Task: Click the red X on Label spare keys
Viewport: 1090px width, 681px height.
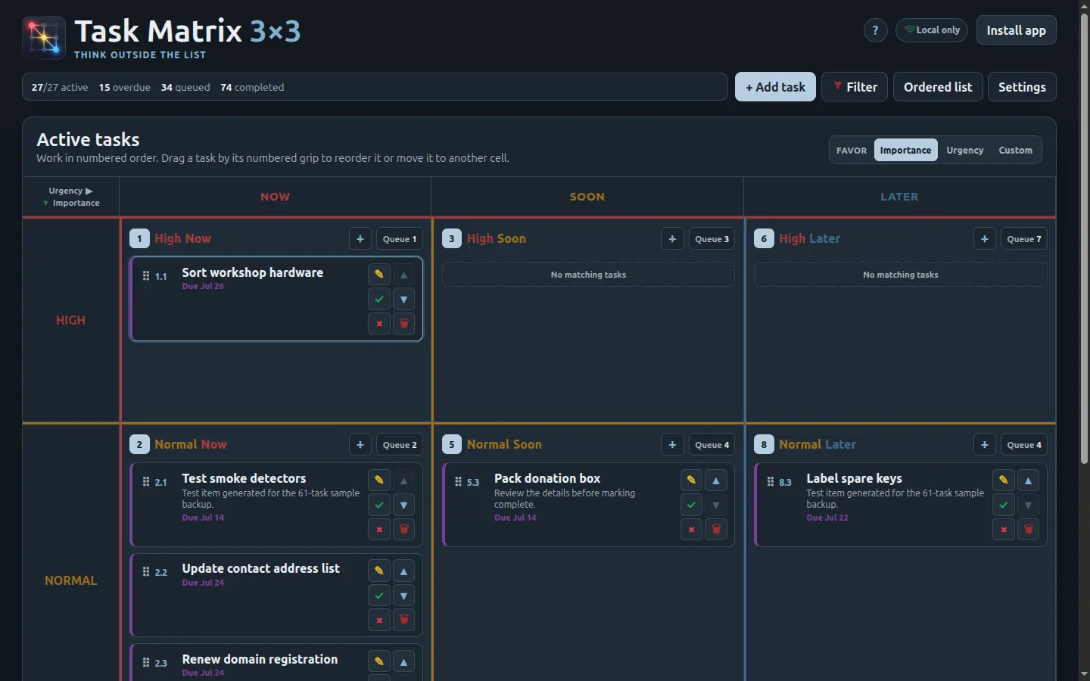Action: pyautogui.click(x=1003, y=529)
